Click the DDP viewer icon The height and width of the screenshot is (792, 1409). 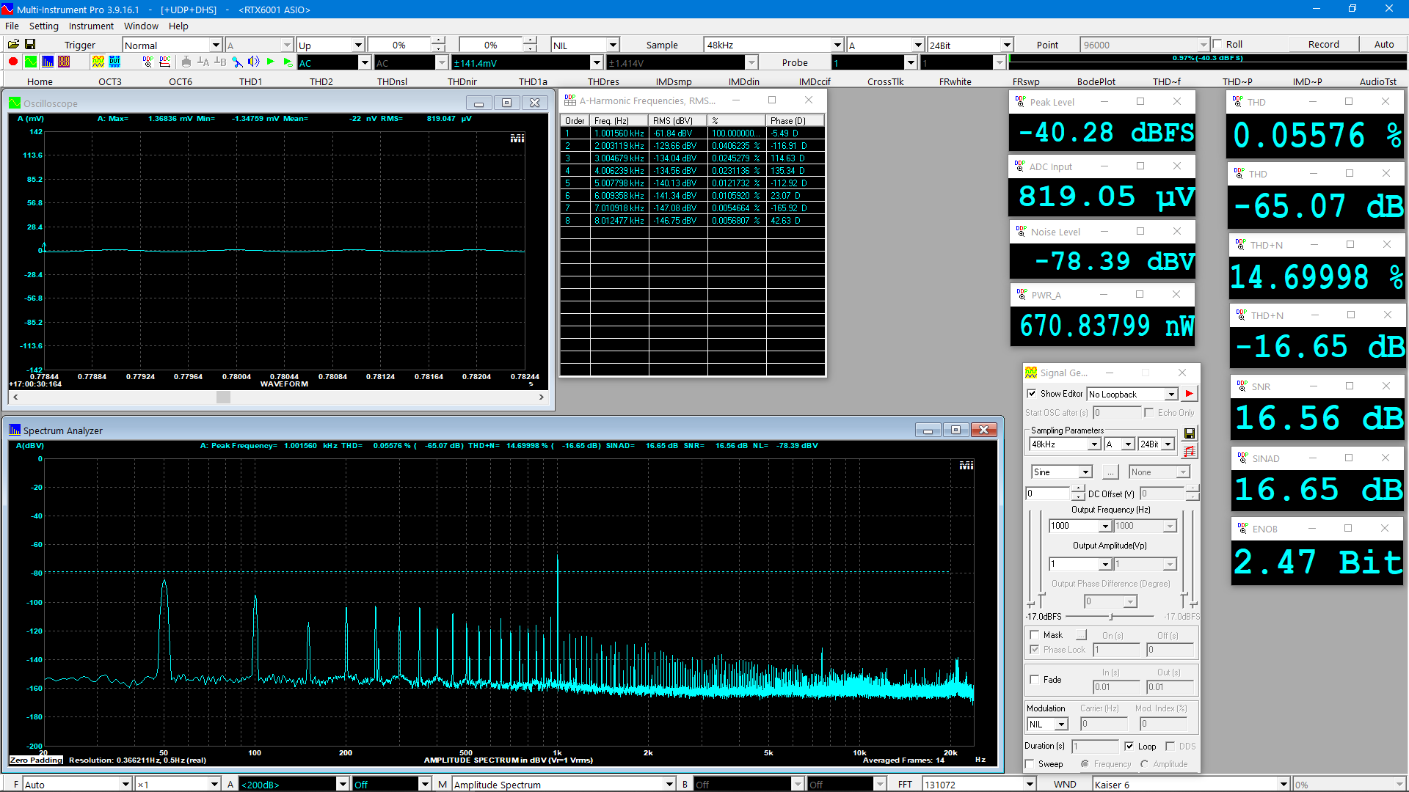click(x=148, y=62)
